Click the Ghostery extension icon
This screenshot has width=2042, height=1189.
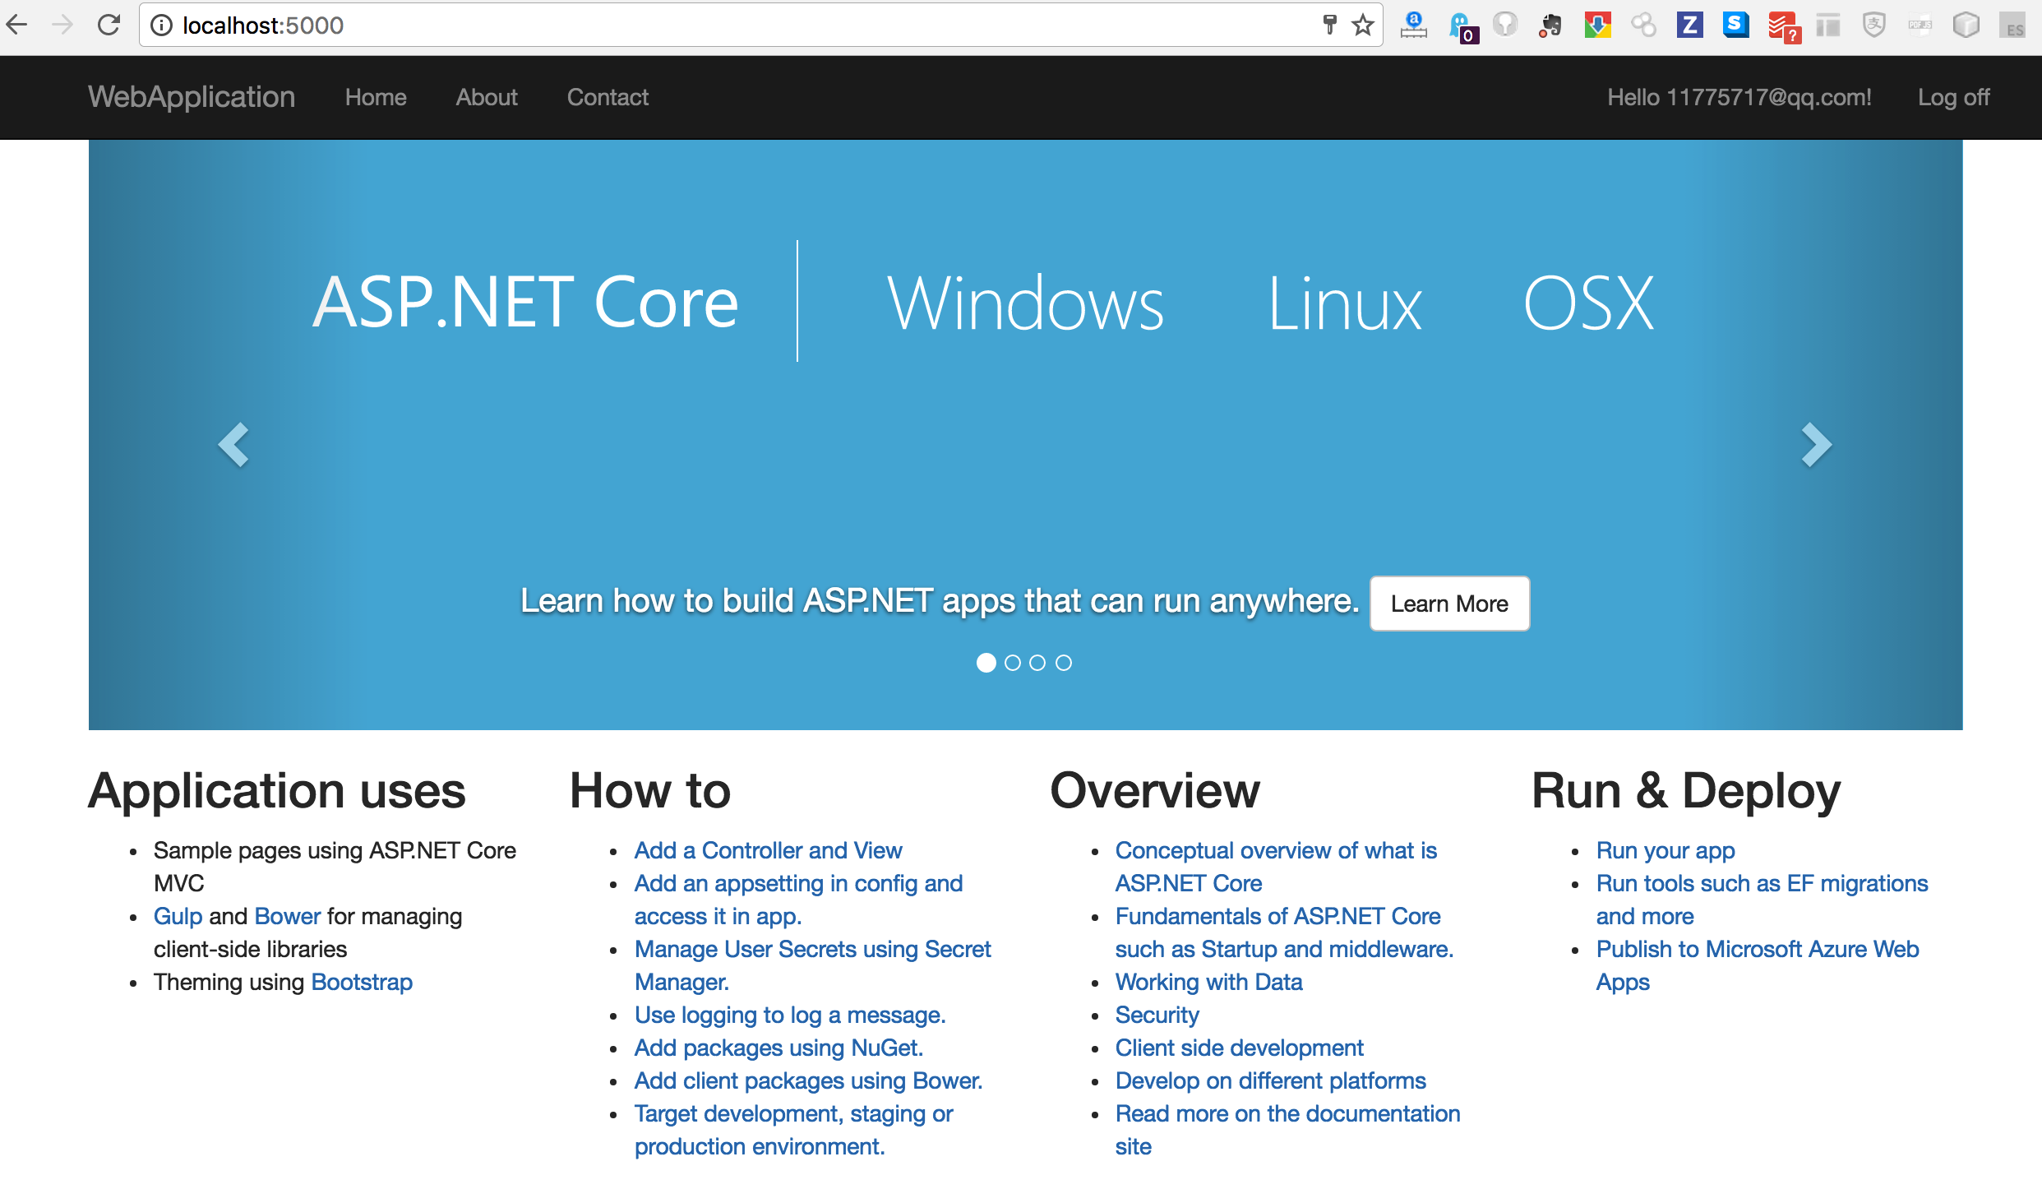click(x=1461, y=26)
